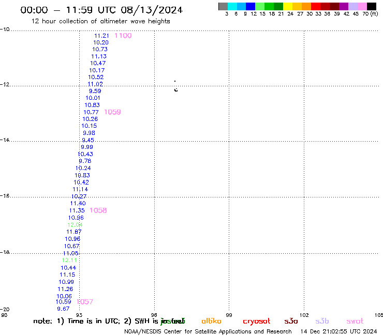Click the wave height value "9.98"
Screen dimensions: 383x336
tap(89, 133)
